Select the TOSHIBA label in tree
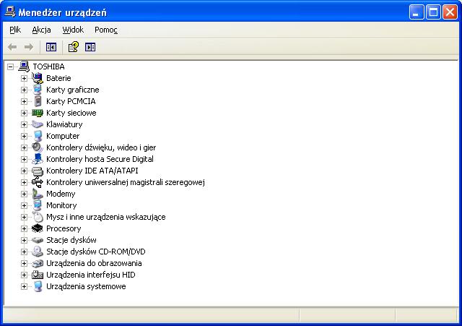The image size is (462, 326). [48, 67]
